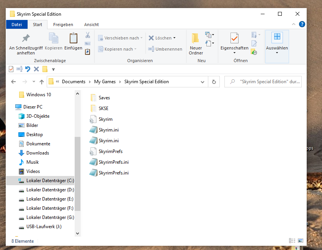Screen dimensions: 322x250
Task: Click the scissors cut icon in Zwischenablage
Action: pyautogui.click(x=88, y=35)
